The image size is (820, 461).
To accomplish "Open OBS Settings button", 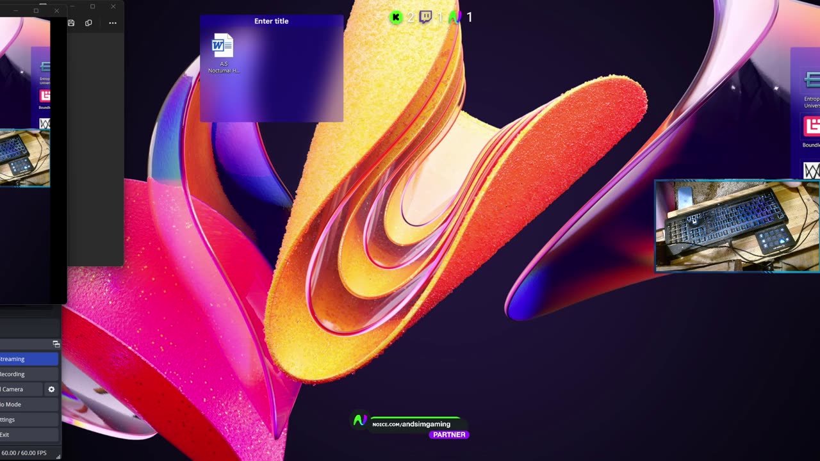I will [29, 419].
